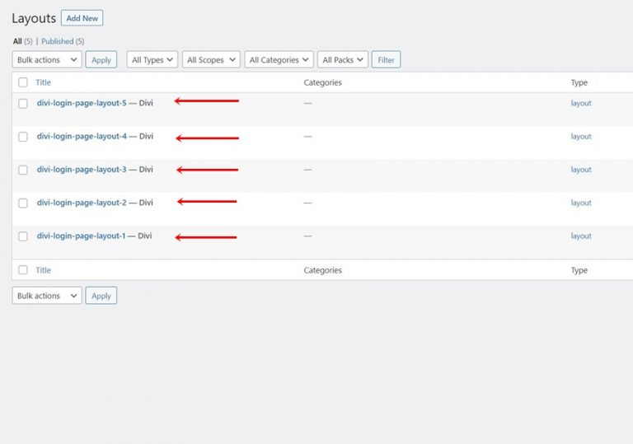Open the All Packs dropdown

[342, 60]
